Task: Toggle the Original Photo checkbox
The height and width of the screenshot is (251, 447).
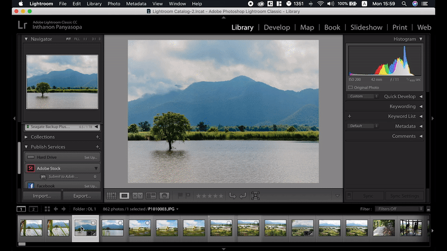Action: pyautogui.click(x=350, y=88)
